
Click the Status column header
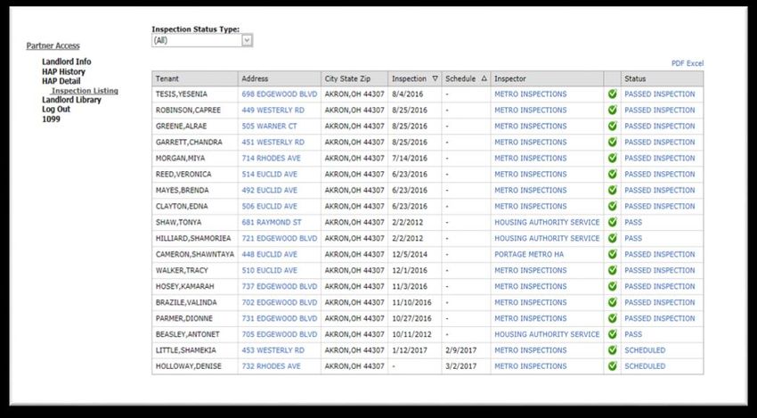tap(662, 78)
